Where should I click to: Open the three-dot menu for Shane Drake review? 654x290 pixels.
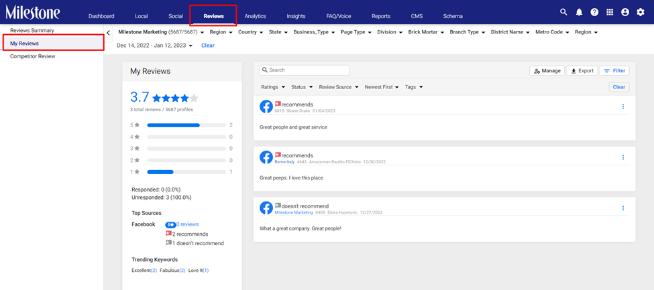[x=623, y=106]
